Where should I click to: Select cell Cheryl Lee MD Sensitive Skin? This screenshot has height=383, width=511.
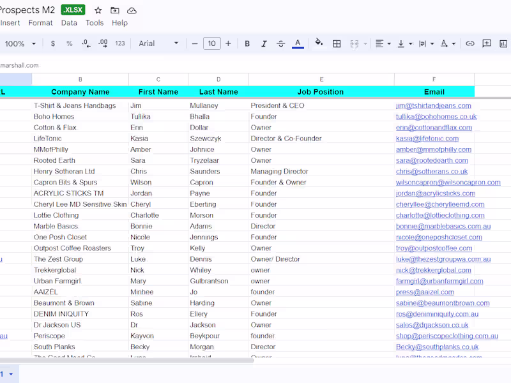tap(80, 204)
